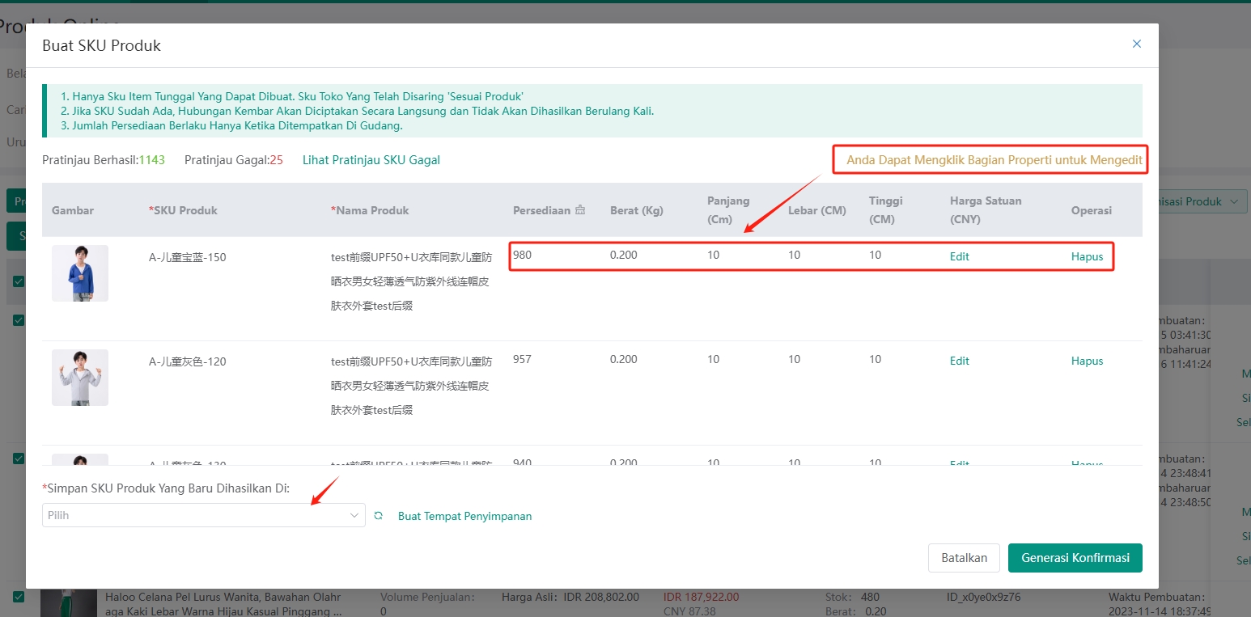Edit weight 0.200 in A-儿童宝蓝-150 row
The image size is (1251, 617).
tap(623, 255)
